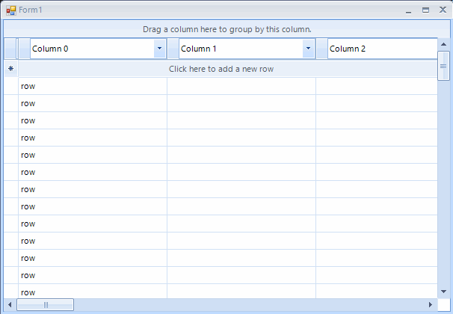The image size is (453, 314).
Task: Click the vertical scrollbar thumb
Action: coord(443,66)
